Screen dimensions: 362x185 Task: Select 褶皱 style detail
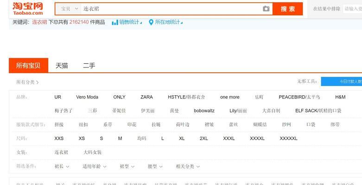point(209,124)
